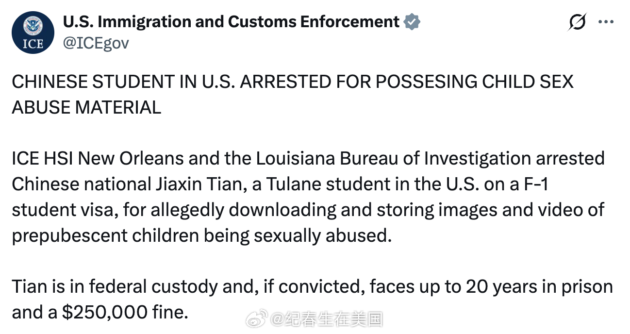
Task: Open U.S. Immigration and Customs Enforcement profile name
Action: coord(231,22)
